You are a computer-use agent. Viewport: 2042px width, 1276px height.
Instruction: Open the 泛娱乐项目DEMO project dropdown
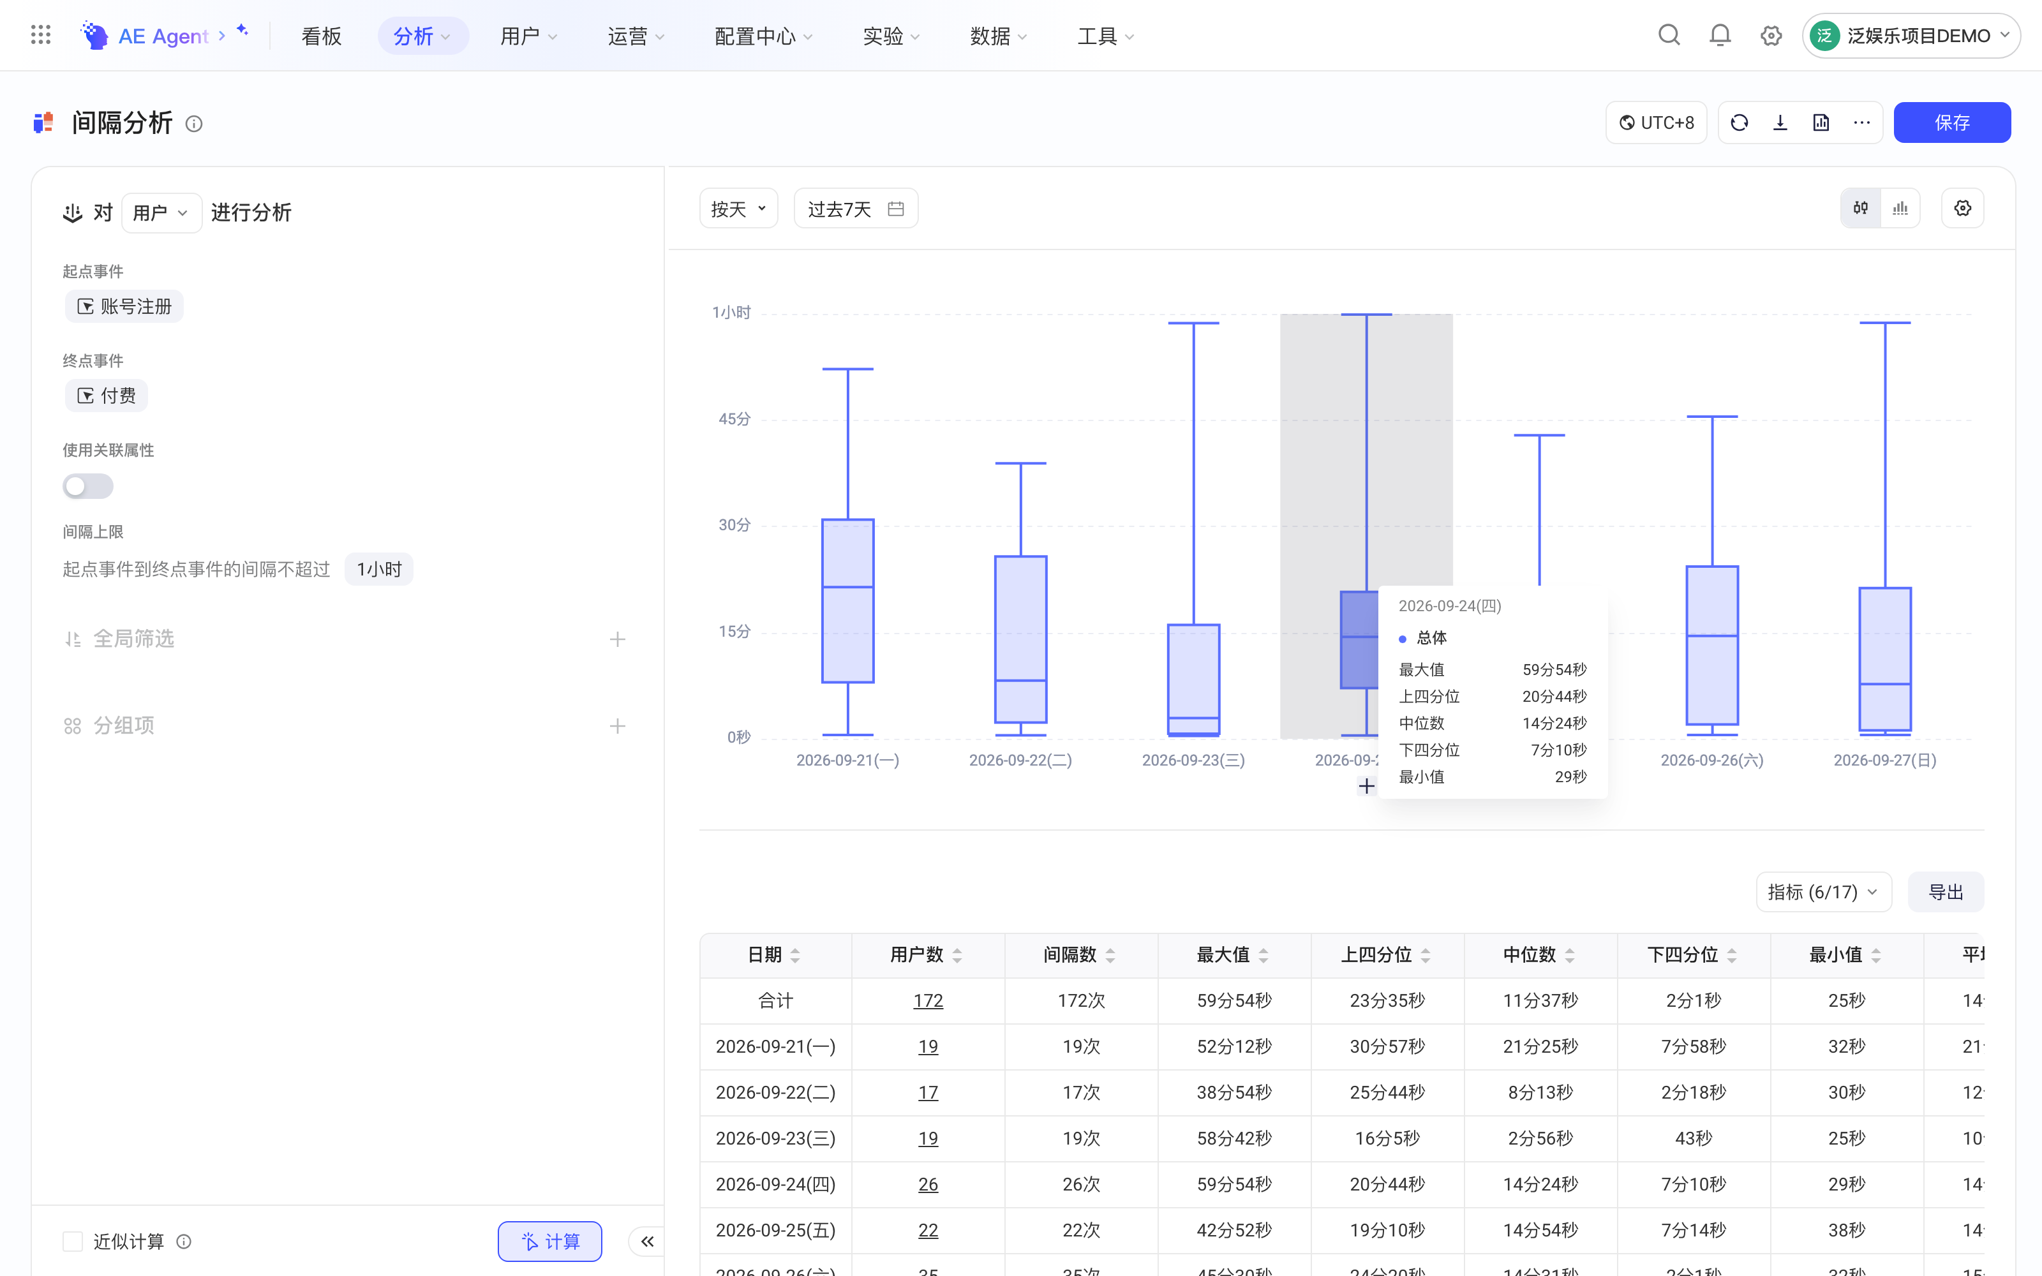1911,36
